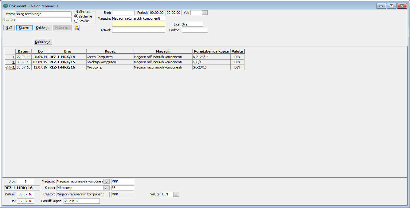Click the Knjiženje button
This screenshot has height=208, width=410.
pyautogui.click(x=43, y=28)
